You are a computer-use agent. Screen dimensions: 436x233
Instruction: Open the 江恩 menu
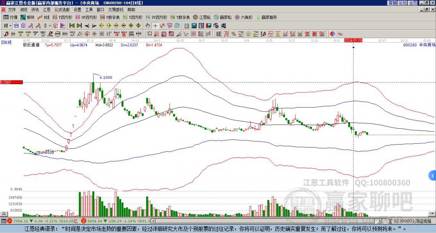[46, 10]
